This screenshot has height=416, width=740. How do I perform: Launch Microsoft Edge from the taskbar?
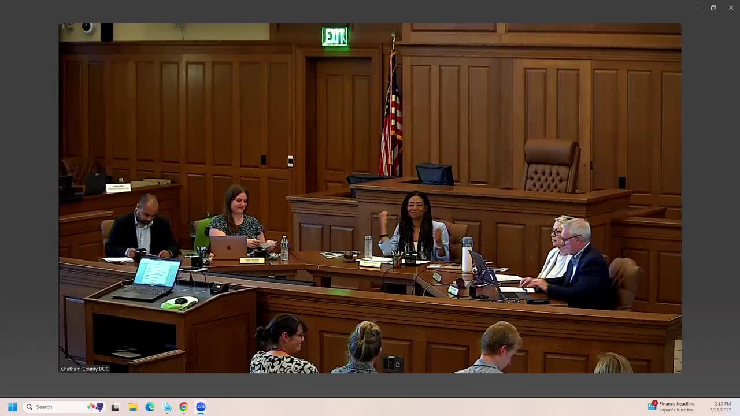tap(150, 407)
